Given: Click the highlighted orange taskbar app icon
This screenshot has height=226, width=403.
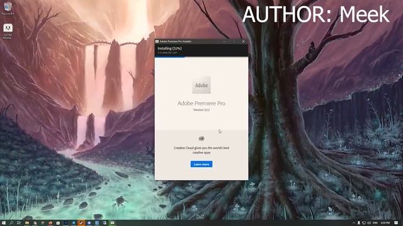Looking at the screenshot, I should point(81,223).
